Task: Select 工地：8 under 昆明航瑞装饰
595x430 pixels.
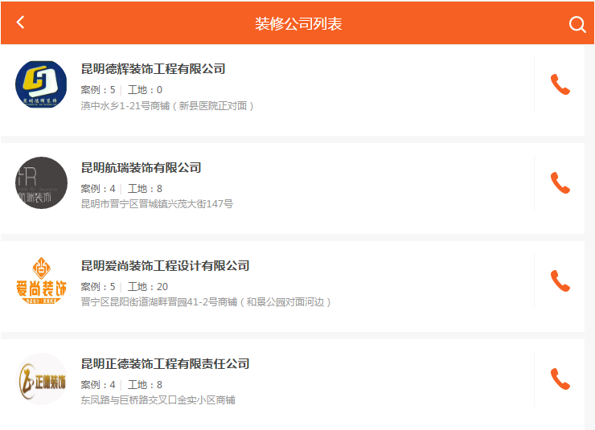Action: tap(145, 188)
